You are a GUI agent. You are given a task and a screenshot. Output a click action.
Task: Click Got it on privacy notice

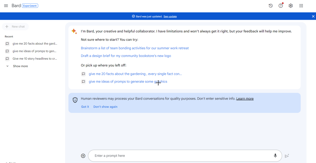(85, 107)
